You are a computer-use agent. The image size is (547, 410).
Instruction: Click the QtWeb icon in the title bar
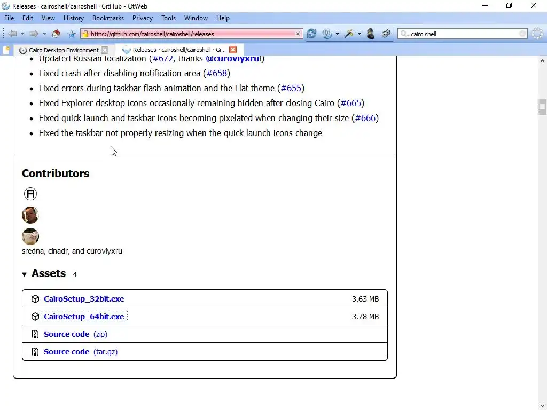5,6
